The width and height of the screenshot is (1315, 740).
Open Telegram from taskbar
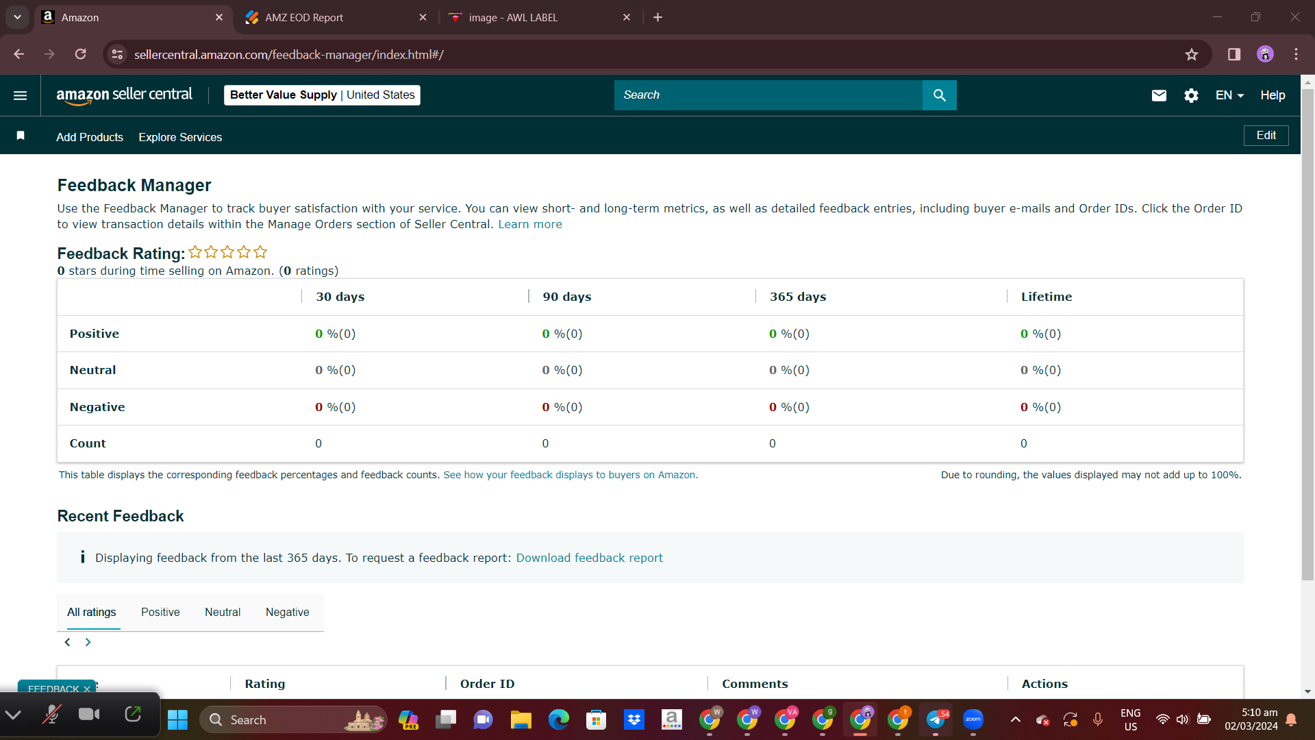tap(936, 719)
